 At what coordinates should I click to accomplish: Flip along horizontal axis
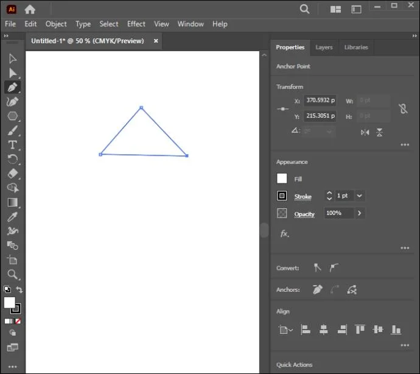pyautogui.click(x=365, y=132)
